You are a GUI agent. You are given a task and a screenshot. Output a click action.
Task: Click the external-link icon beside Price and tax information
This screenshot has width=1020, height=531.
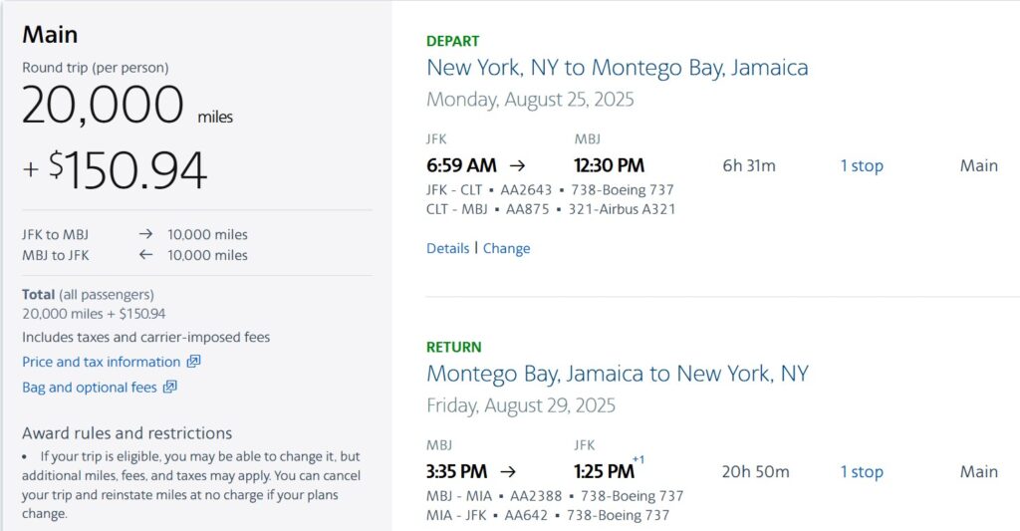(194, 362)
